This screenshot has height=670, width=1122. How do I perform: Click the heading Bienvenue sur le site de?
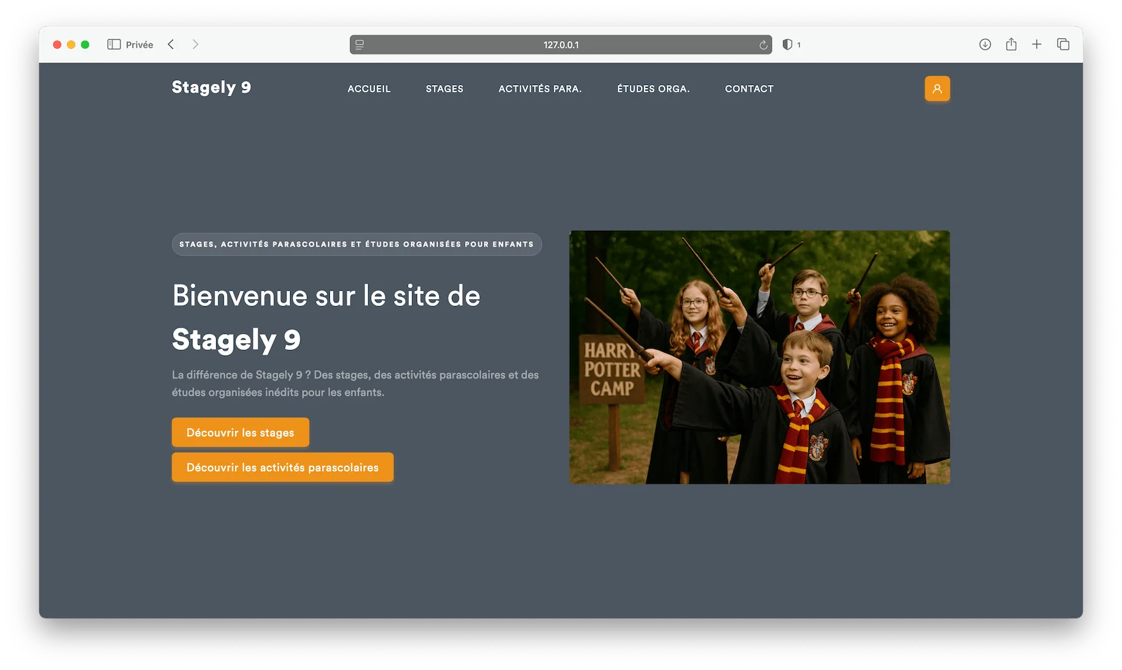click(326, 296)
